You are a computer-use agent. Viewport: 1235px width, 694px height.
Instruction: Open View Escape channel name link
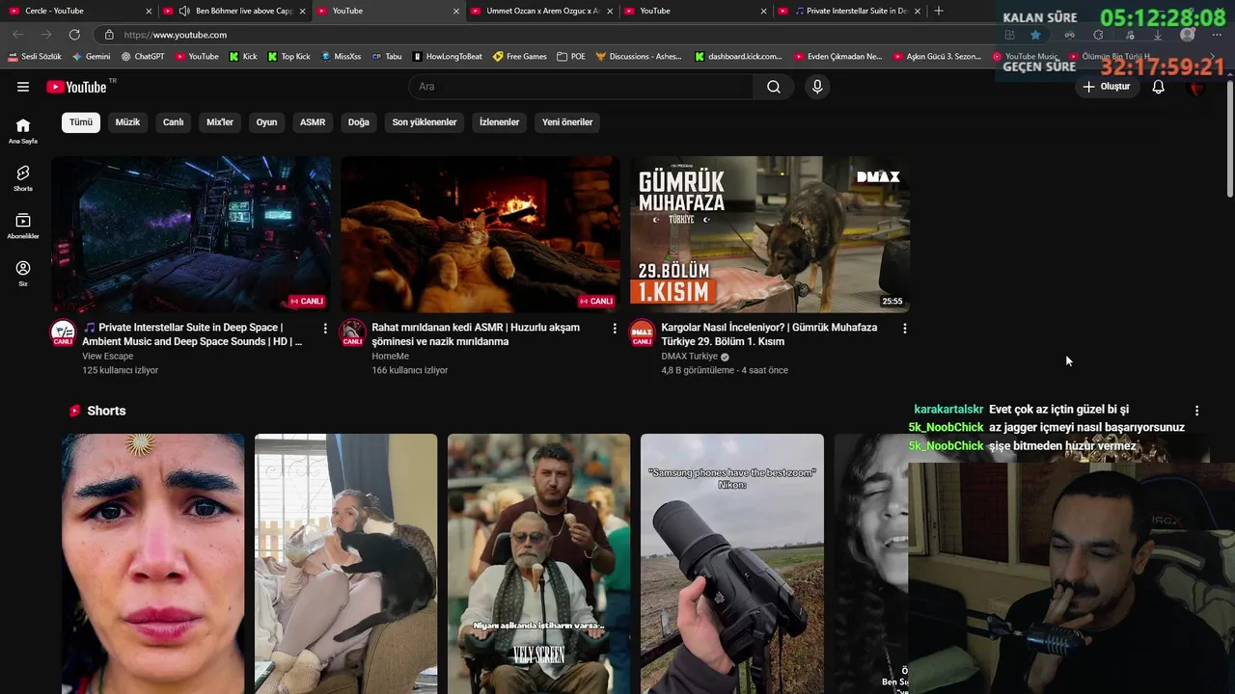point(108,357)
